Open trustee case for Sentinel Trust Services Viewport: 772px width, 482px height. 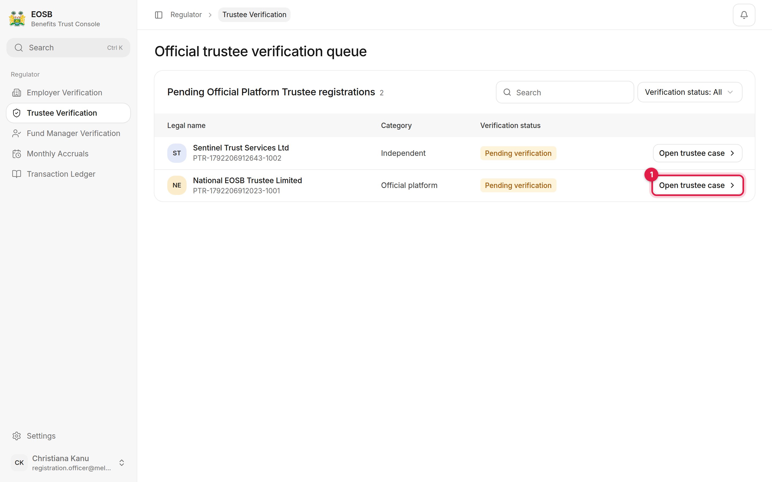(x=697, y=153)
